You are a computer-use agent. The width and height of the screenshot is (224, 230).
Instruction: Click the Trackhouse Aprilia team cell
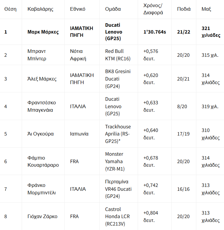pos(118,134)
